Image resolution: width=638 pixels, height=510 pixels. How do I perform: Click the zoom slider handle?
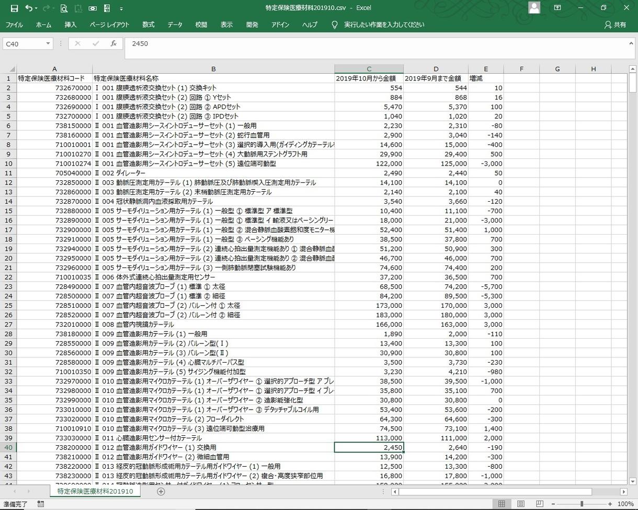(x=582, y=504)
